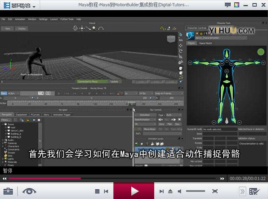The height and width of the screenshot is (199, 268).
Task: Click the large red play button
Action: pos(134,191)
